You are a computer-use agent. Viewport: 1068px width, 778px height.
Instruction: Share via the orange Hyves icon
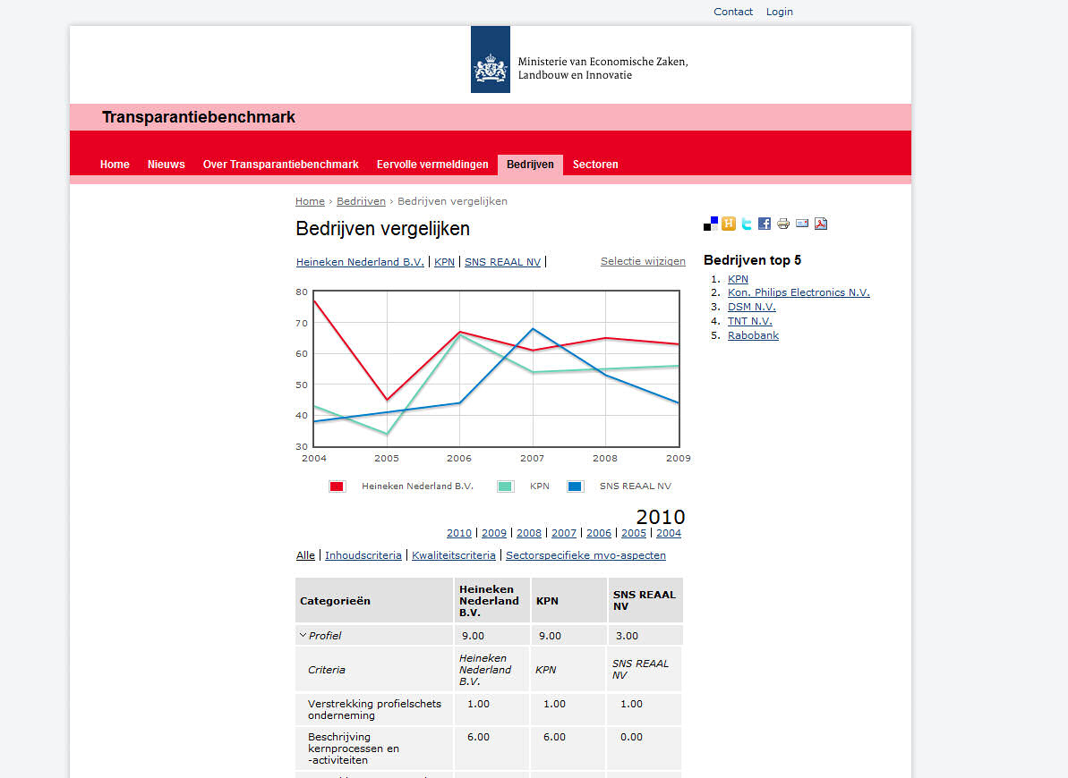point(729,224)
